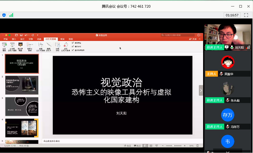Click the Set Up Slide Show (设置幻灯片放映) icon
Screen dimensions: 253x153
(40, 45)
